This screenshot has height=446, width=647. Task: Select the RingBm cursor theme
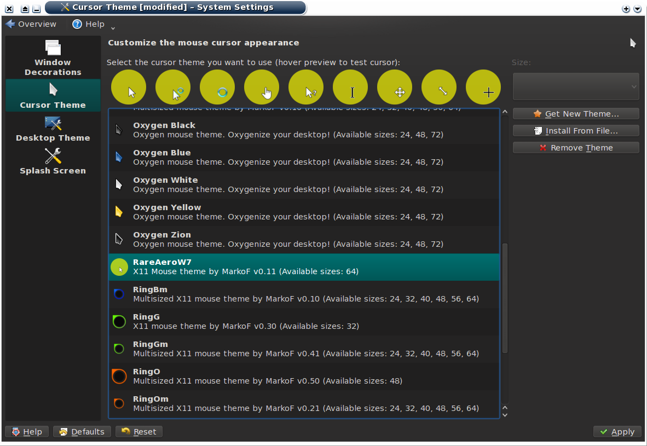304,294
